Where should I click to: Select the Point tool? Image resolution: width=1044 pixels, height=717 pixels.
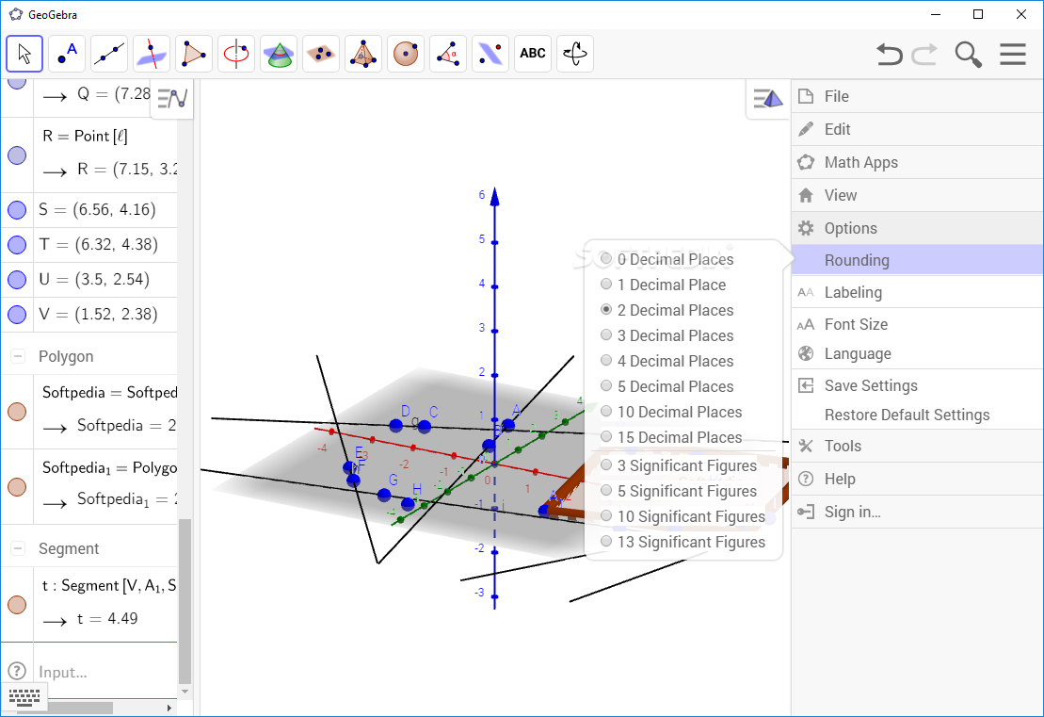[67, 54]
